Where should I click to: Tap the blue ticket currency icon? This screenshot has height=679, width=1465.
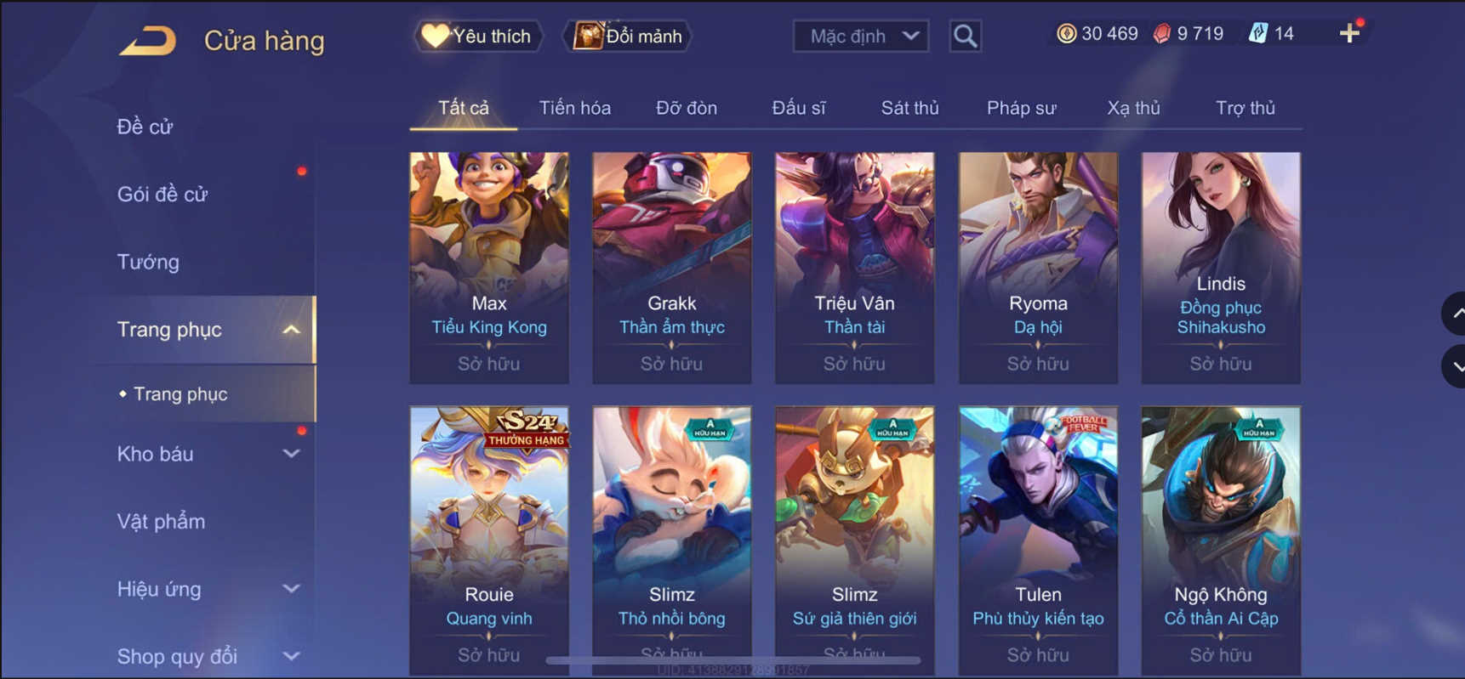tap(1258, 33)
